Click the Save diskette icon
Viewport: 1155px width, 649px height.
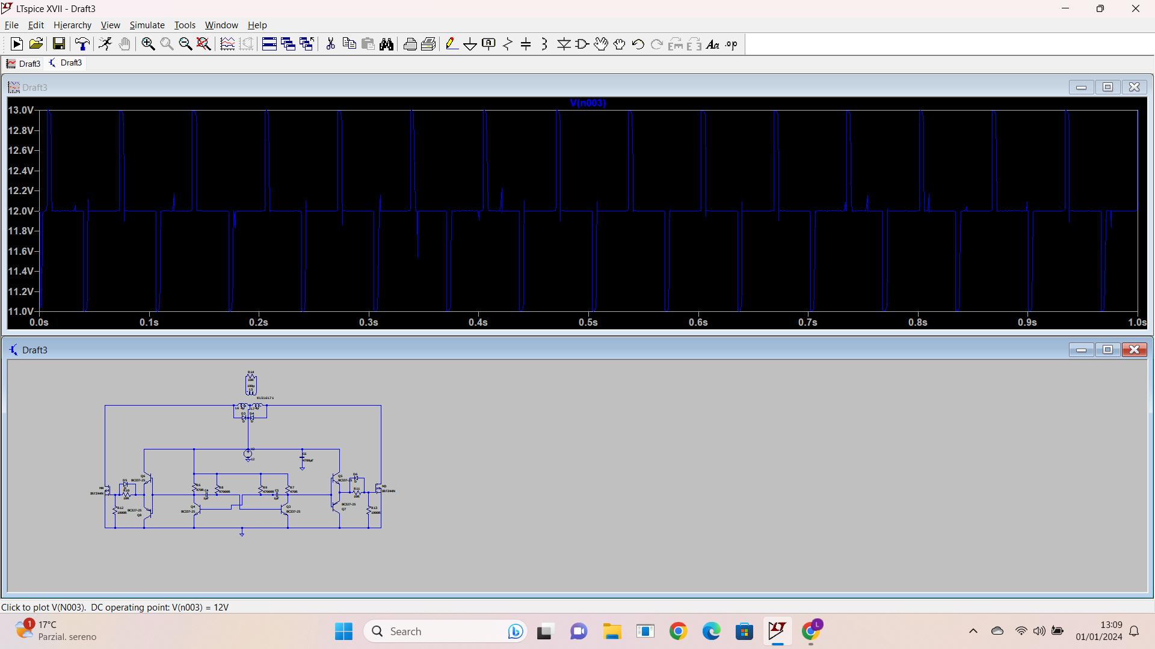pos(58,44)
